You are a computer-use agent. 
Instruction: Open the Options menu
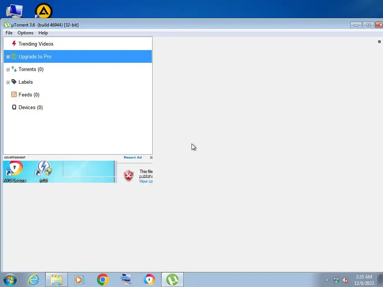[x=25, y=33]
